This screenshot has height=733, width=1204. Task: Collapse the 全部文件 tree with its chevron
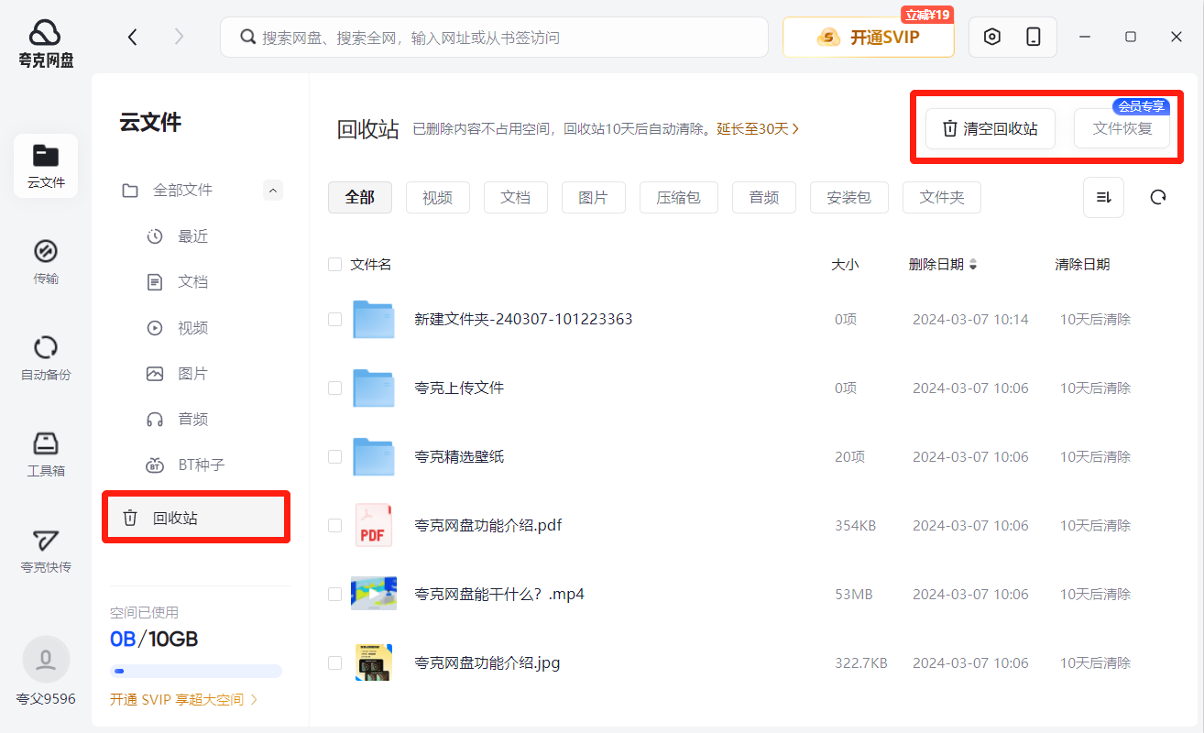(273, 190)
